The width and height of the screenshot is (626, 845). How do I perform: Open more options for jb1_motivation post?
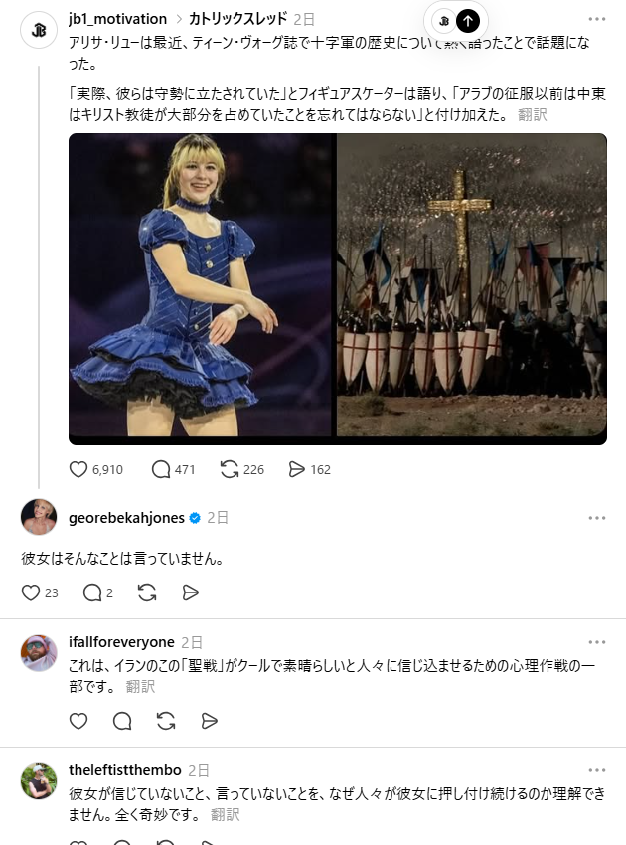[597, 19]
